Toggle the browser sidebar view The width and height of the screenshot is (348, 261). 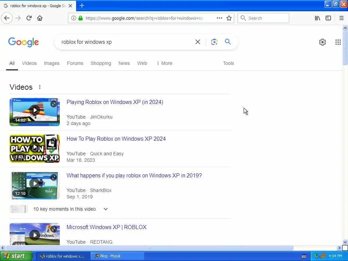tap(328, 18)
